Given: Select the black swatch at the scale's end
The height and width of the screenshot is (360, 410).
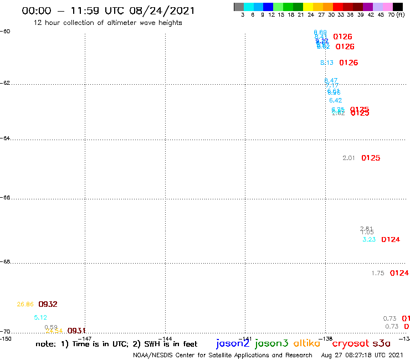Looking at the screenshot, I should click(398, 7).
